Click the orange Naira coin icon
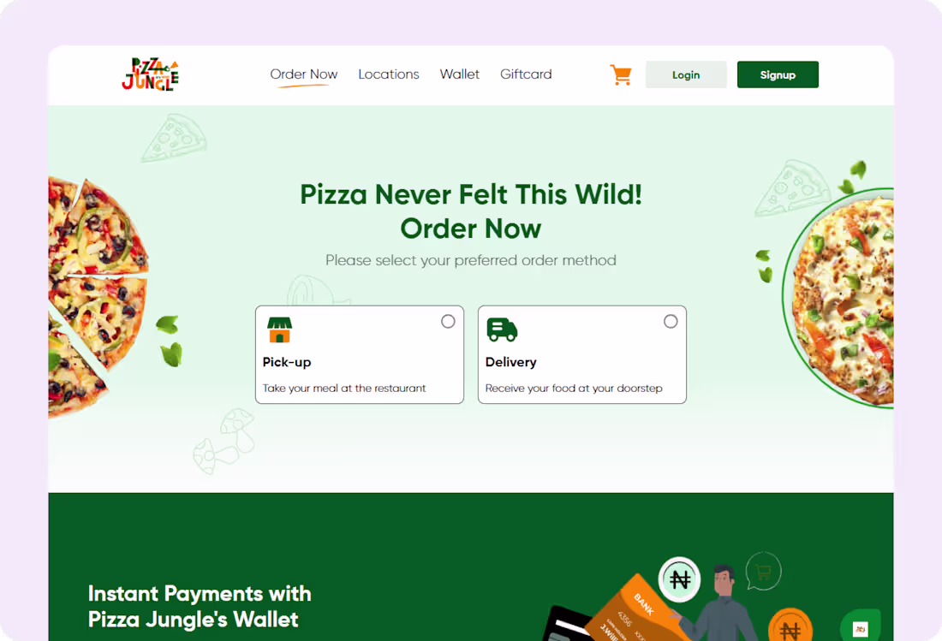 [x=790, y=626]
